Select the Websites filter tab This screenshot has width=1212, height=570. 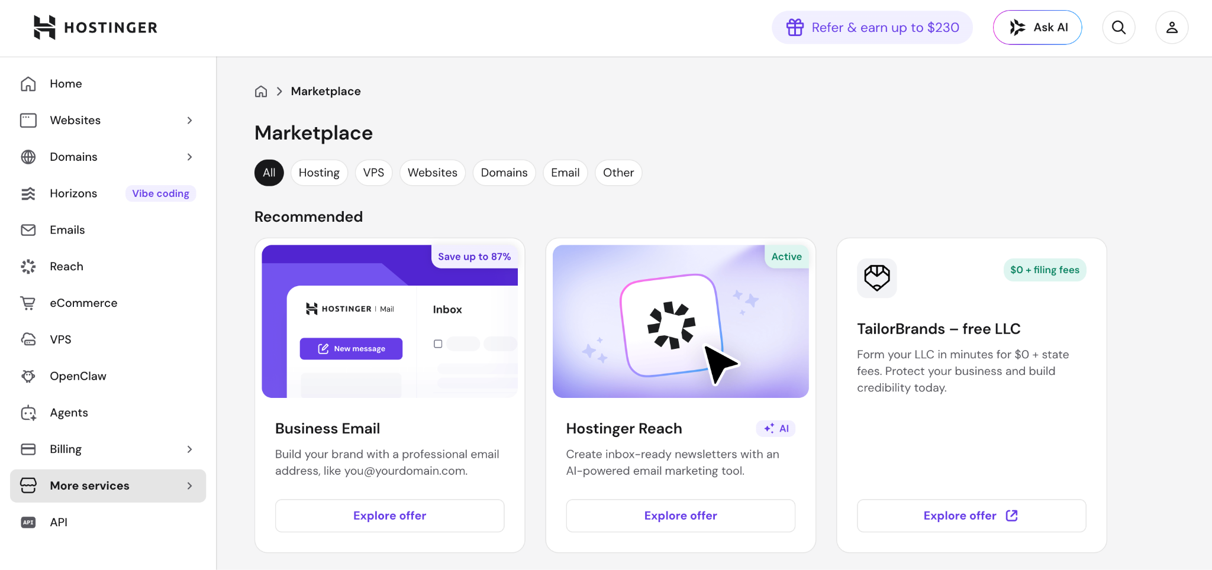[433, 173]
